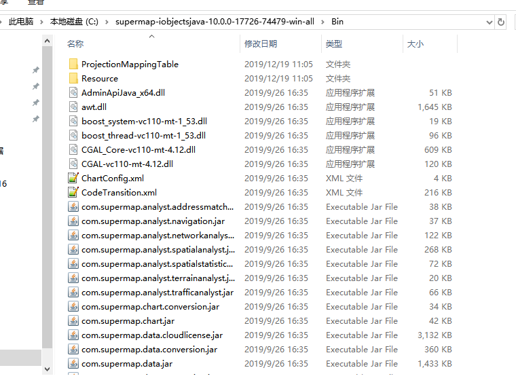Click the ProjectionMappingTable folder icon
The width and height of the screenshot is (516, 389).
(x=73, y=64)
